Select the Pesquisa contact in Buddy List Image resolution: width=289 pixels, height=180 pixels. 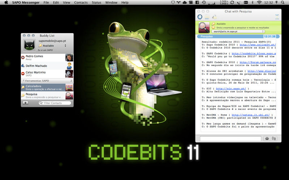click(47, 95)
